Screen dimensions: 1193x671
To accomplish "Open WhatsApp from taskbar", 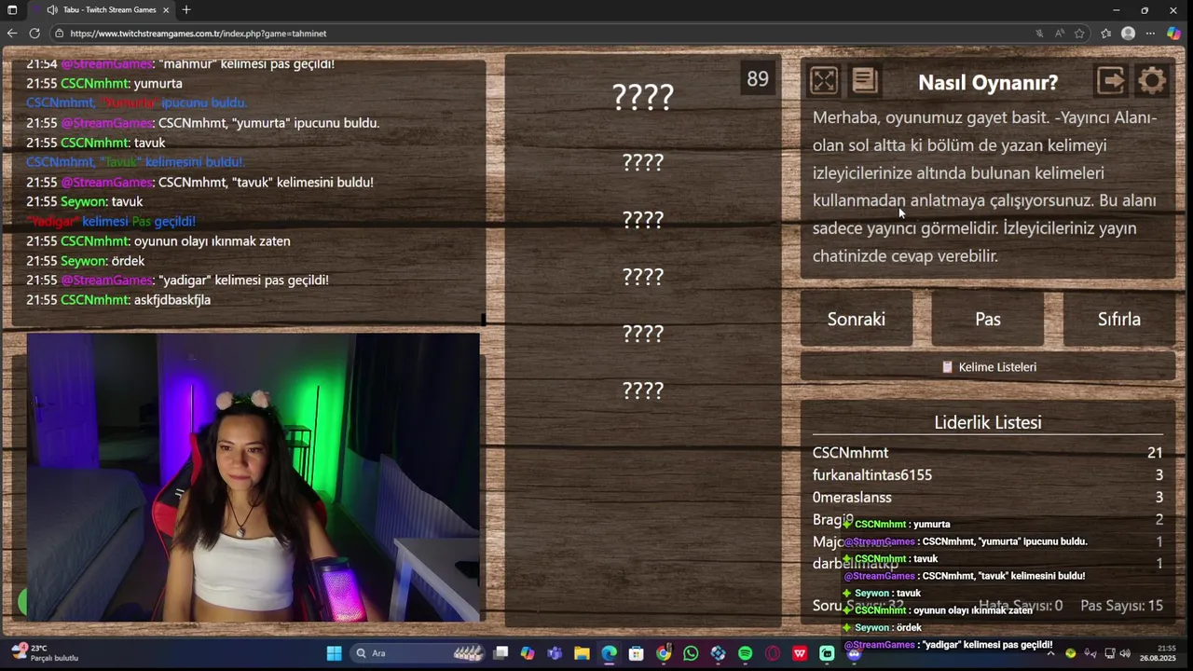I will [x=691, y=653].
